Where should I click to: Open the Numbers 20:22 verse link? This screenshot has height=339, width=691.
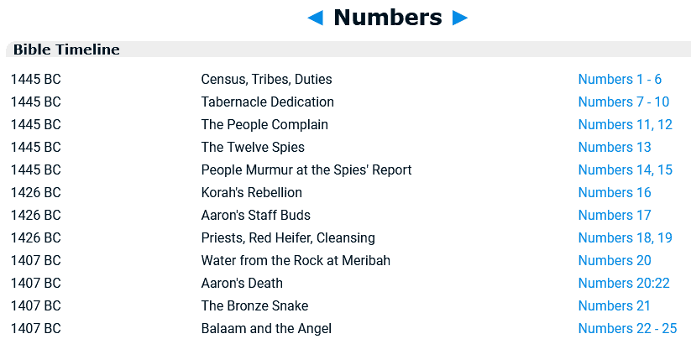click(x=623, y=284)
